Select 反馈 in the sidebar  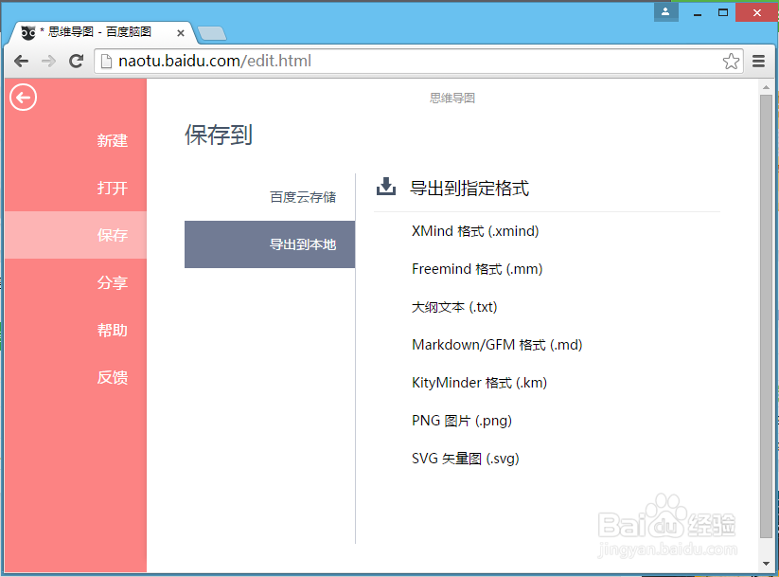(x=76, y=377)
